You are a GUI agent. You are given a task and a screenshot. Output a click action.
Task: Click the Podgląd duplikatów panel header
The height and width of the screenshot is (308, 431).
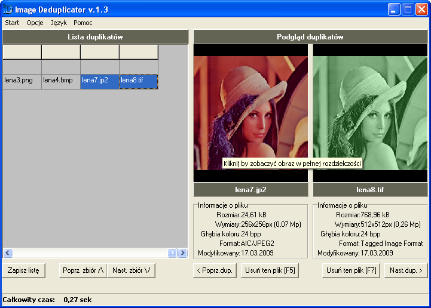(310, 37)
